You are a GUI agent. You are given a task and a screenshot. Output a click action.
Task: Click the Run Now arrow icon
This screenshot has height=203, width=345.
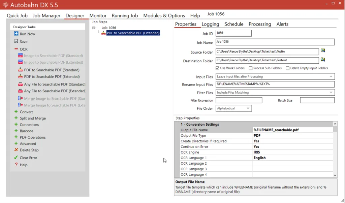[x=16, y=34]
